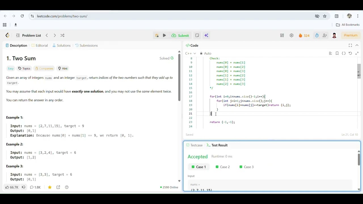Screen dimensions: 363x204
Task: Switch to the Test Result tab
Action: pyautogui.click(x=217, y=145)
